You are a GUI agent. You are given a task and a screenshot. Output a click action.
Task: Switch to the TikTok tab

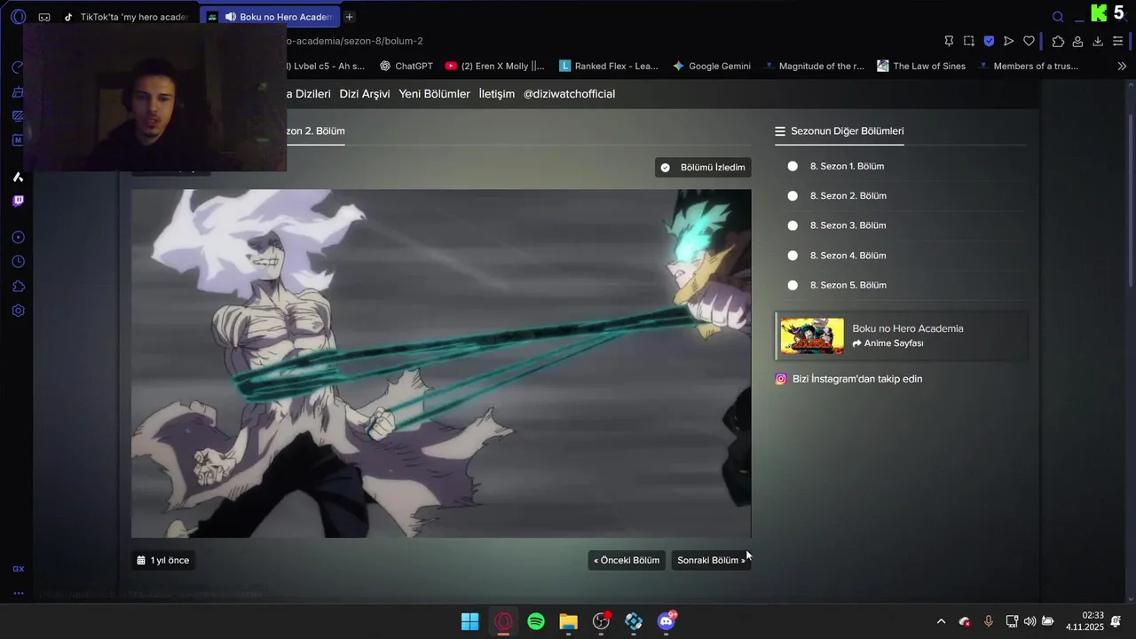click(126, 17)
